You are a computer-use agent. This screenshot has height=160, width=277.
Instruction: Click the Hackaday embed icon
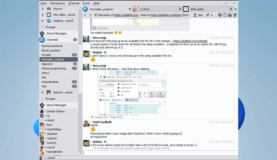(x=94, y=28)
